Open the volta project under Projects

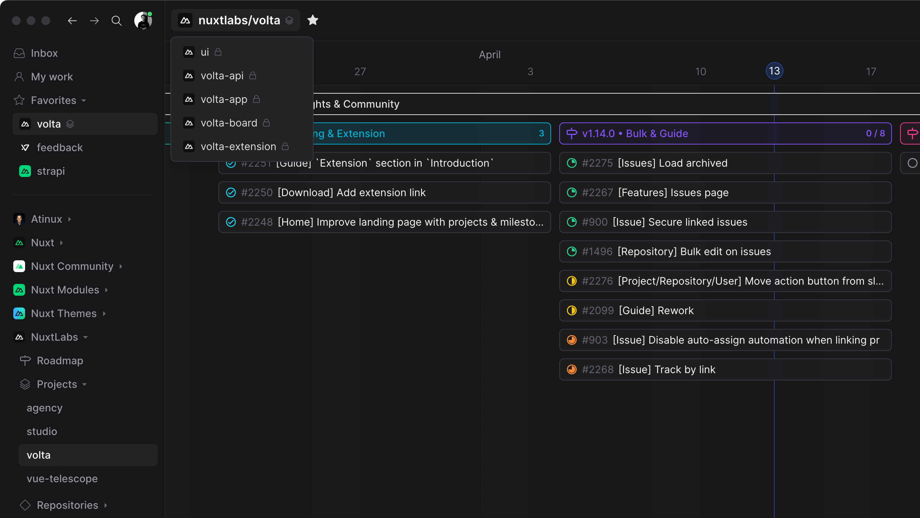click(88, 455)
